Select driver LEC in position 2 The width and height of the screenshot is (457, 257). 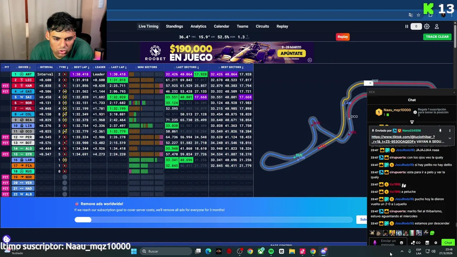pos(23,80)
